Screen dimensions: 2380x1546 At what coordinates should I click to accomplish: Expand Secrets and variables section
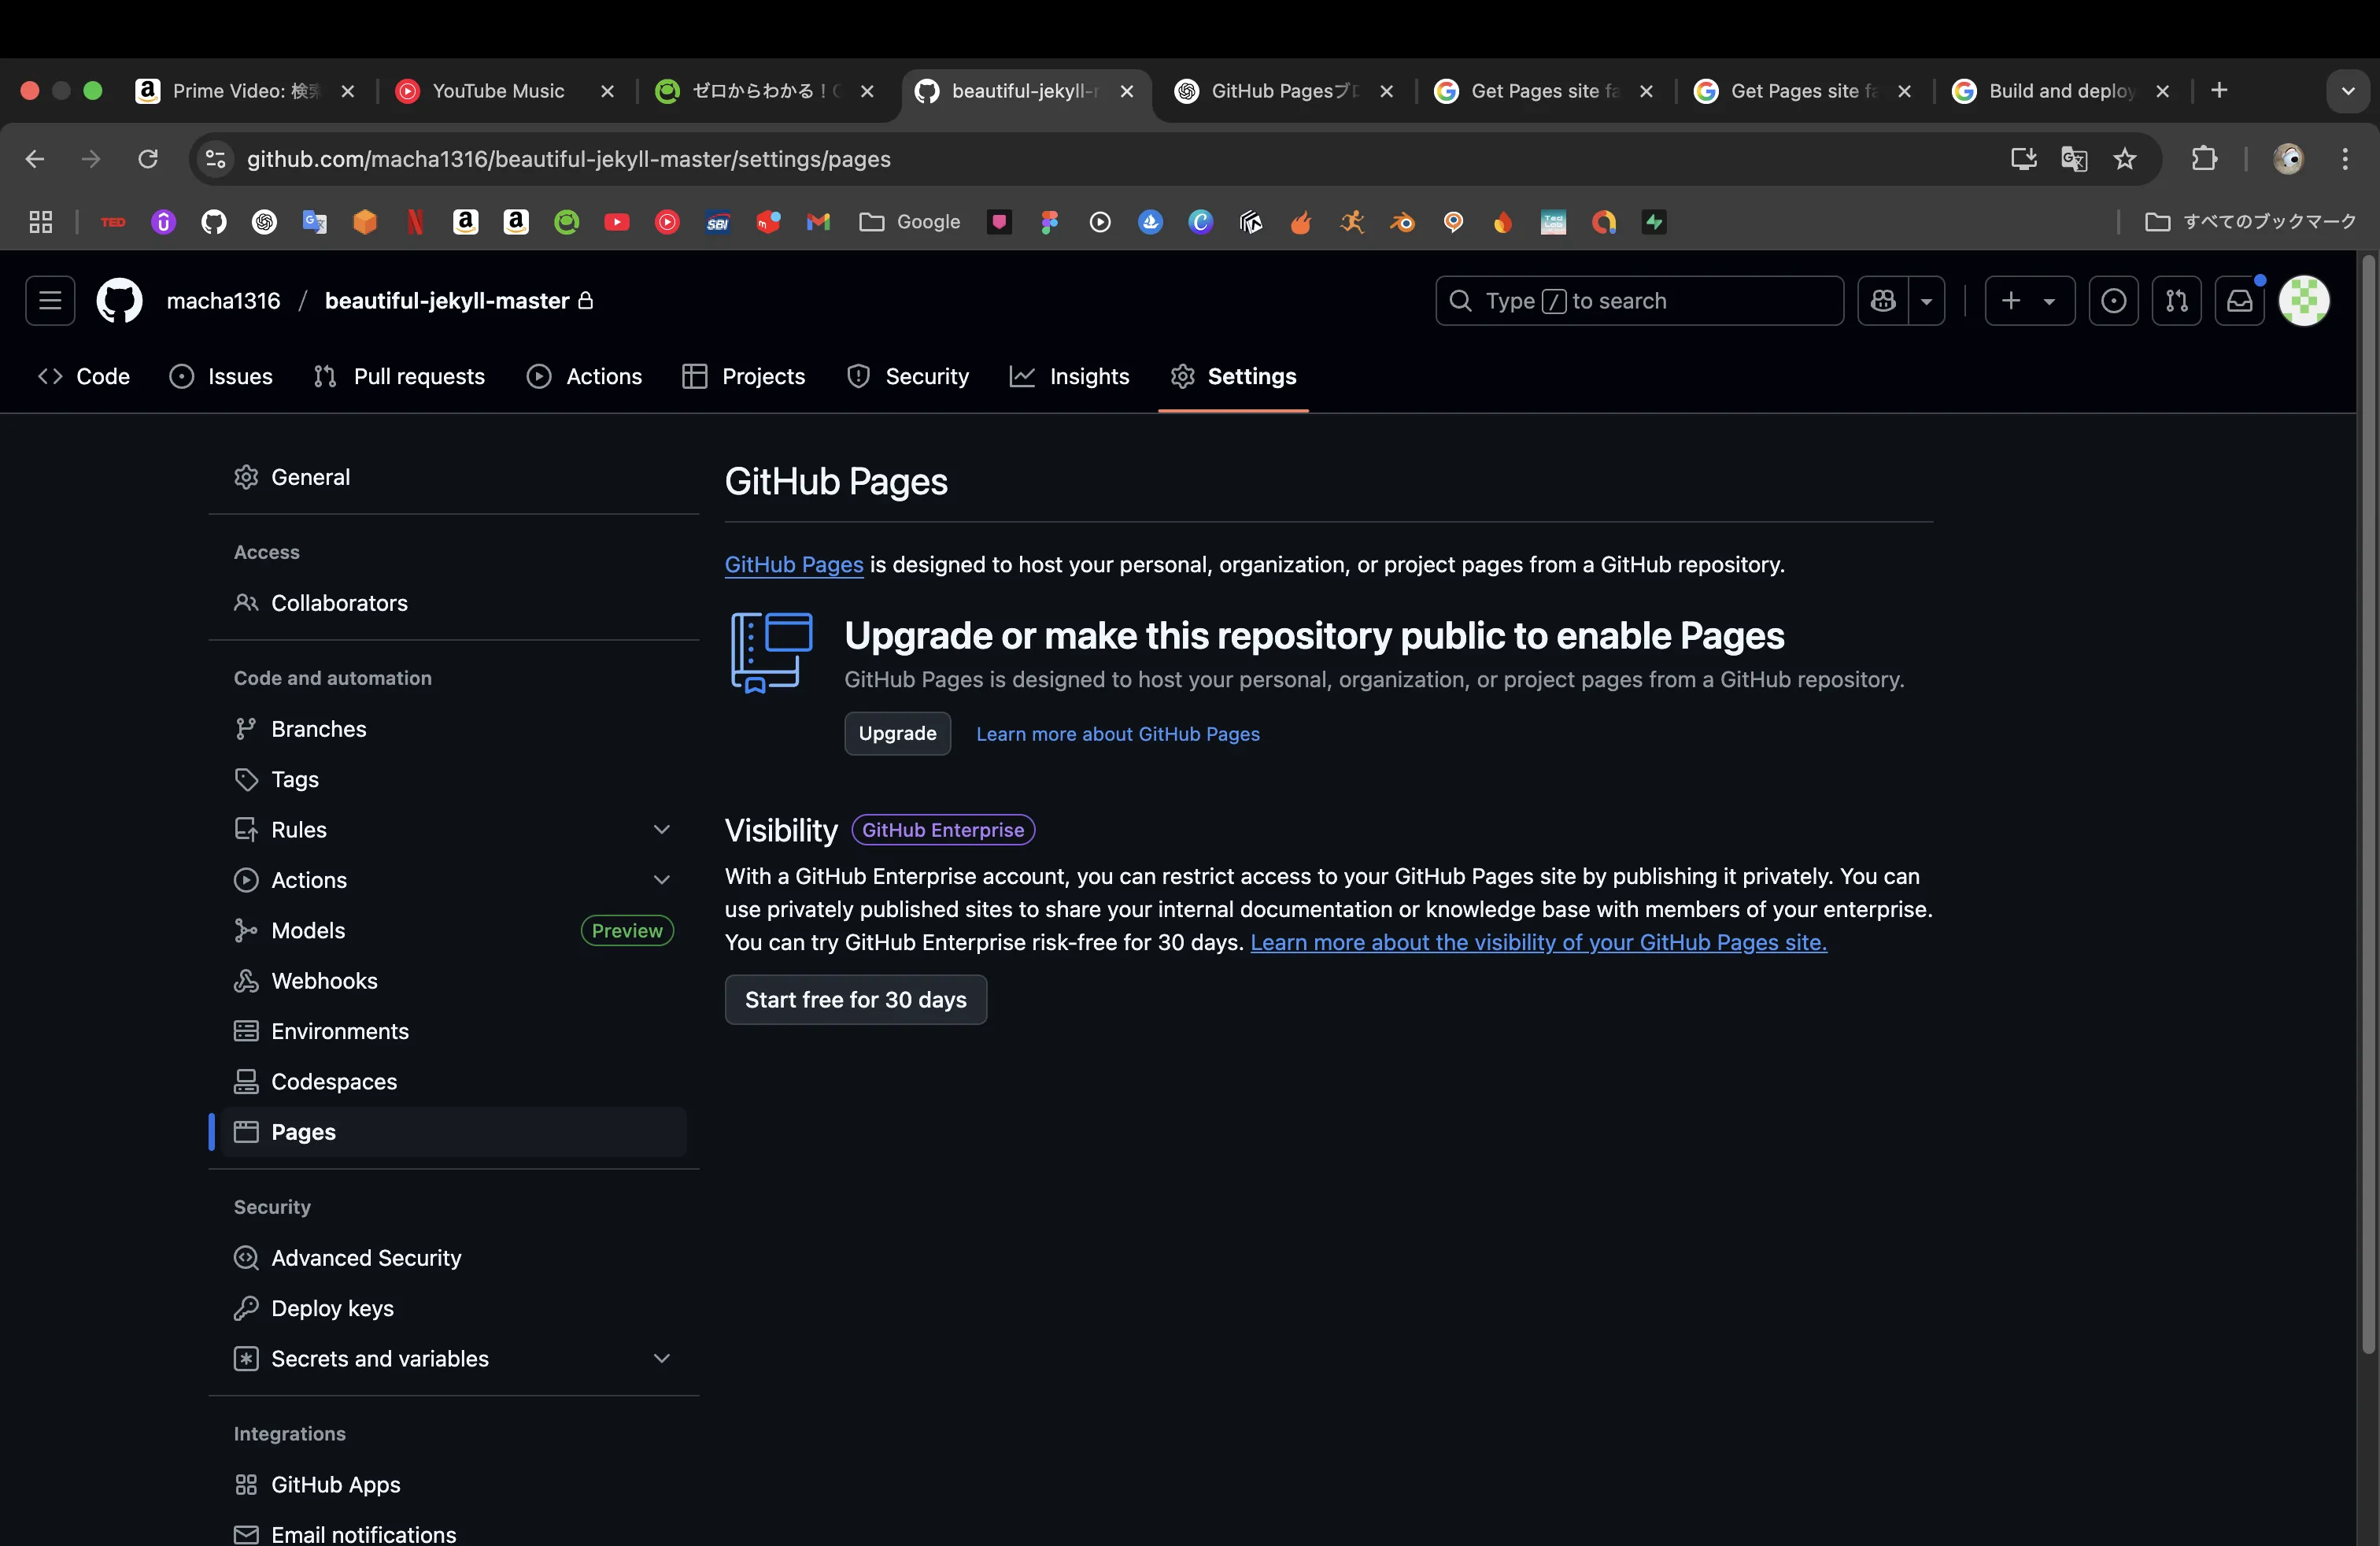[x=661, y=1358]
